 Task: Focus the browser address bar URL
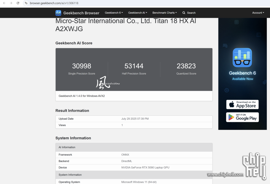tap(54, 3)
